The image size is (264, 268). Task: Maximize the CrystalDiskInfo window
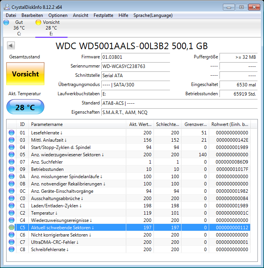tap(241, 7)
